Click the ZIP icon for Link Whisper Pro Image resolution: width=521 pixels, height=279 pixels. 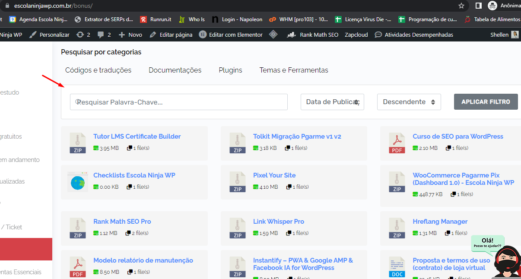(x=238, y=228)
